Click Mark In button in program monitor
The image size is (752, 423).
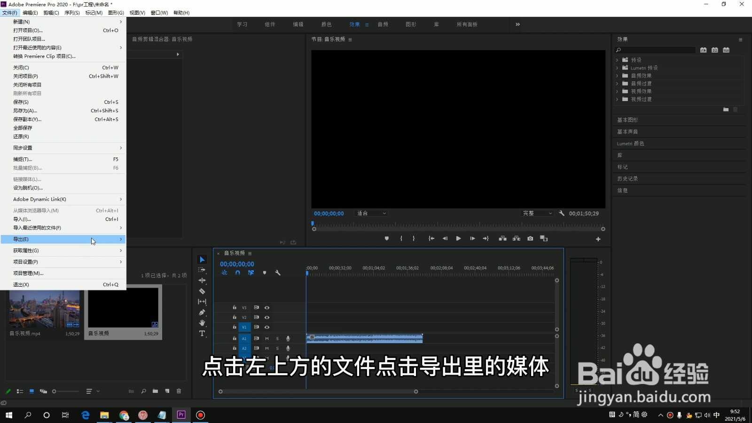(x=401, y=239)
